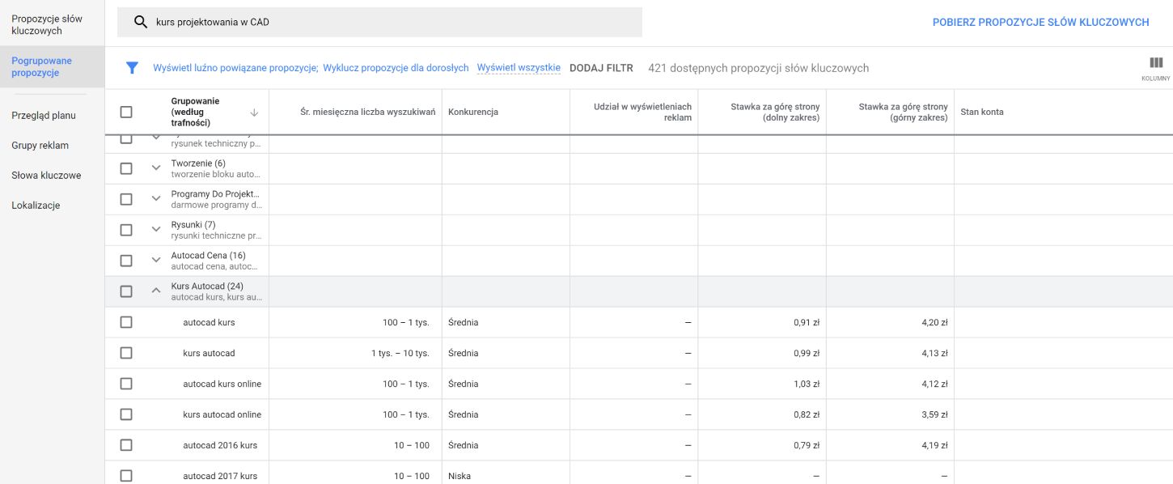Expand the Autocad Cena (16) group
The height and width of the screenshot is (484, 1173).
(156, 261)
